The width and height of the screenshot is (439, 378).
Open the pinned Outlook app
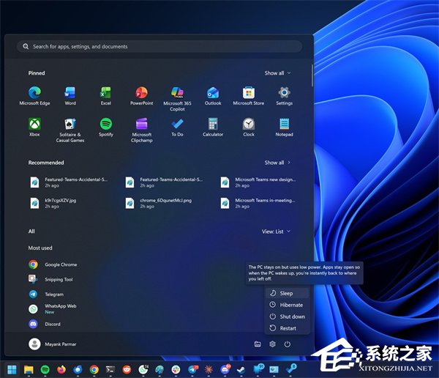pos(213,96)
